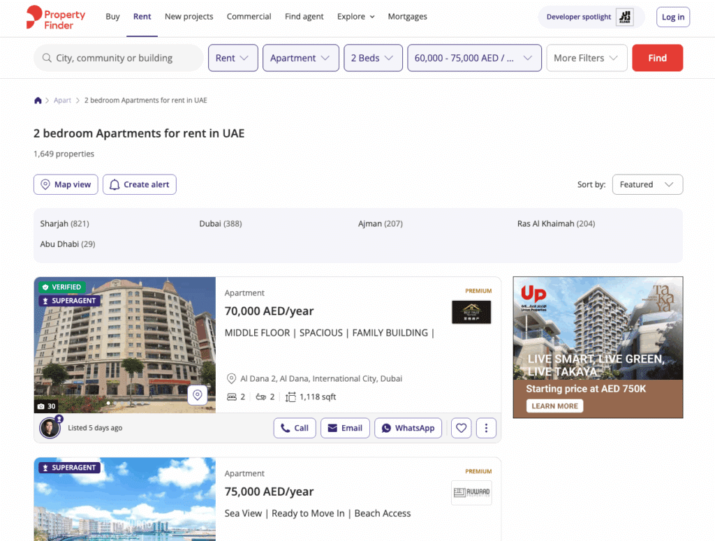Expand the Explore menu chevron
Image resolution: width=715 pixels, height=541 pixels.
point(371,16)
